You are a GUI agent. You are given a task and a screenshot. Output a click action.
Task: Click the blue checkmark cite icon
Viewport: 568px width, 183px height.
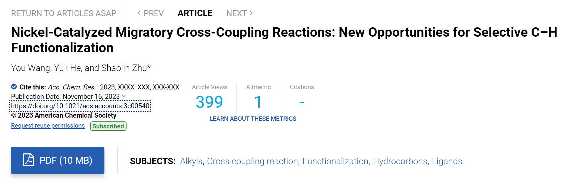(14, 87)
